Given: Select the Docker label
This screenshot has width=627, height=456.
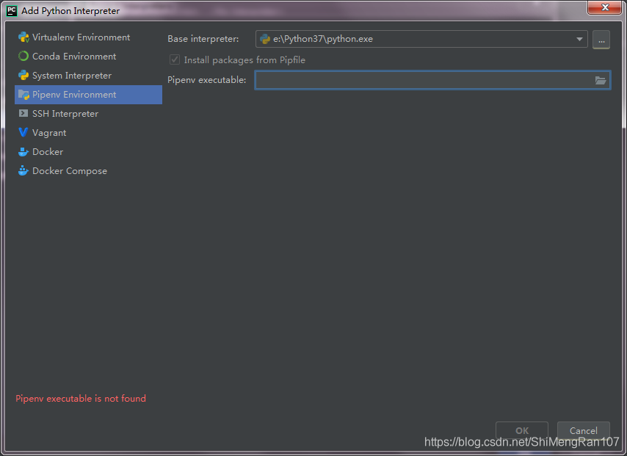Looking at the screenshot, I should click(x=48, y=152).
